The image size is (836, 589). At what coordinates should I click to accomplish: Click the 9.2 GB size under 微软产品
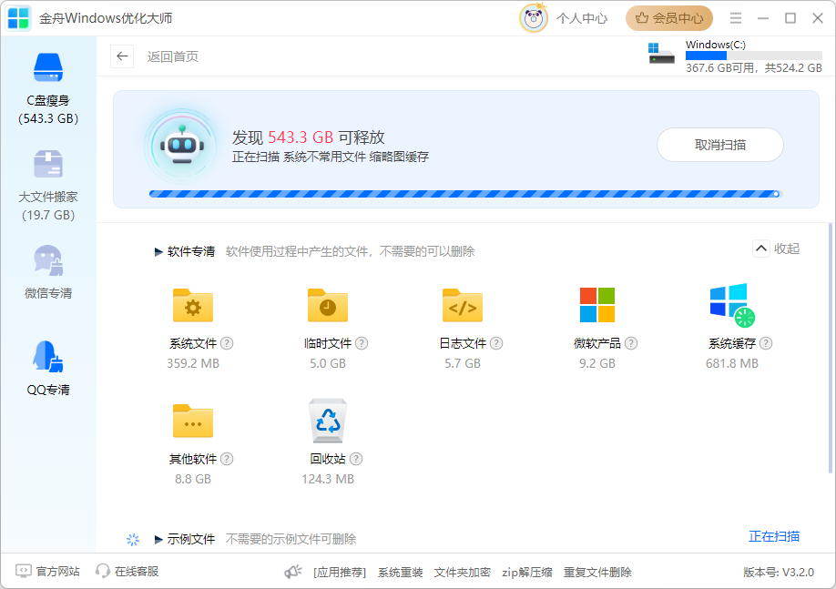click(597, 363)
